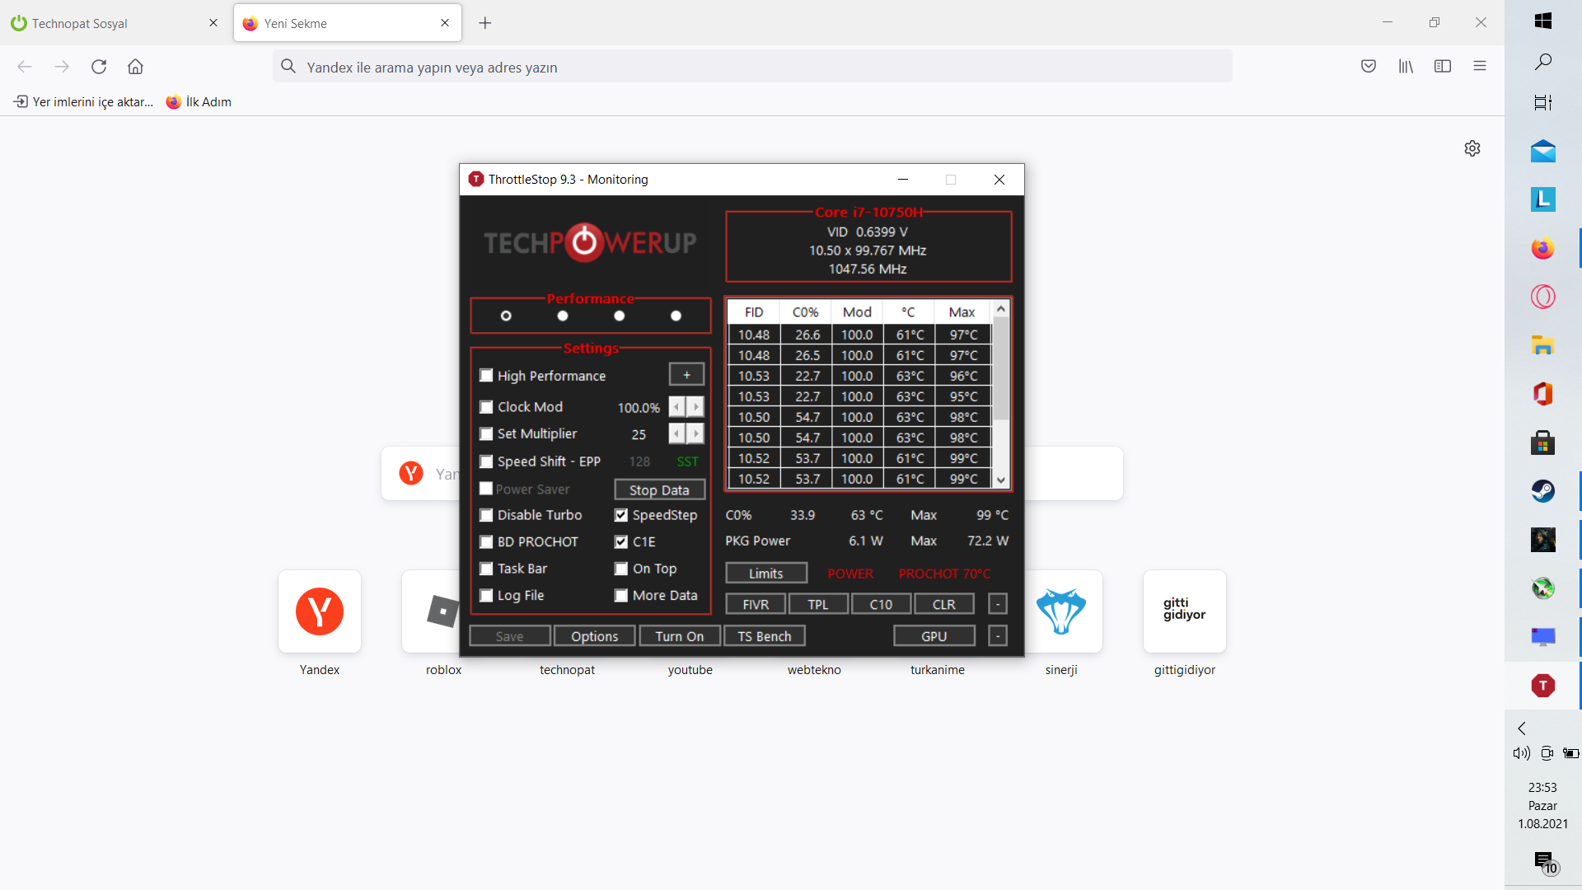This screenshot has height=890, width=1582.
Task: Open the TS Bench button
Action: click(x=764, y=636)
